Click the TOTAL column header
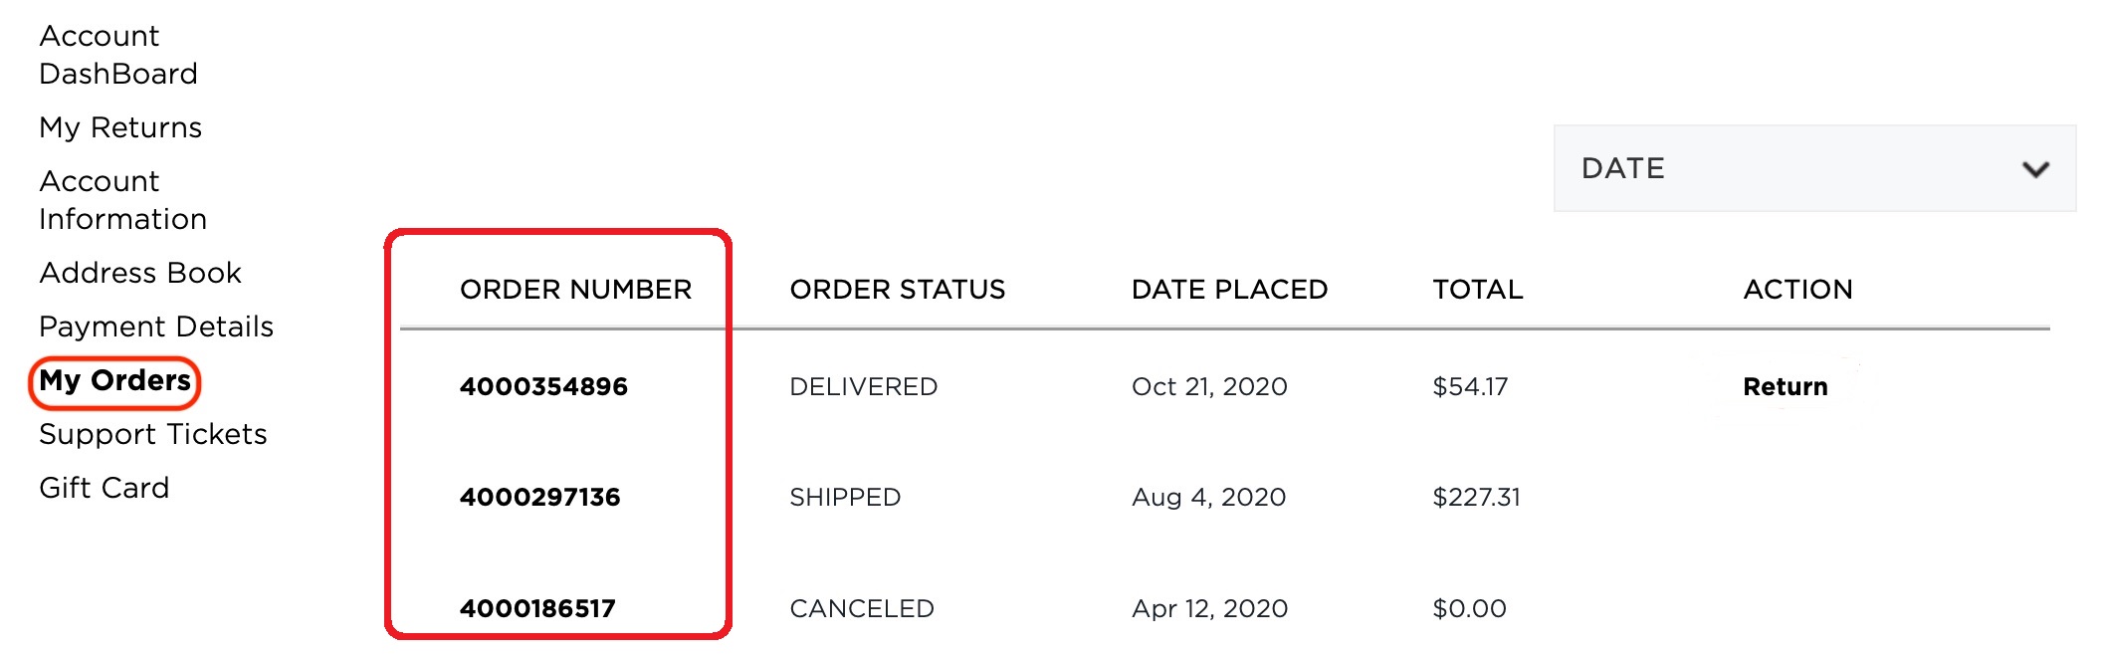This screenshot has width=2104, height=655. click(x=1477, y=289)
